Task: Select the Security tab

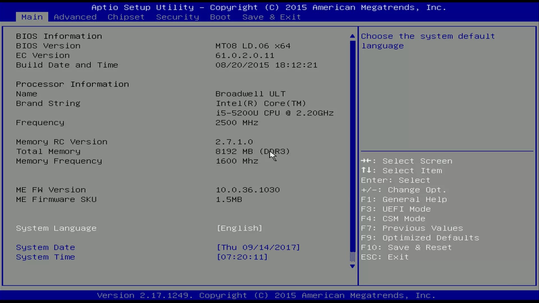Action: tap(177, 17)
